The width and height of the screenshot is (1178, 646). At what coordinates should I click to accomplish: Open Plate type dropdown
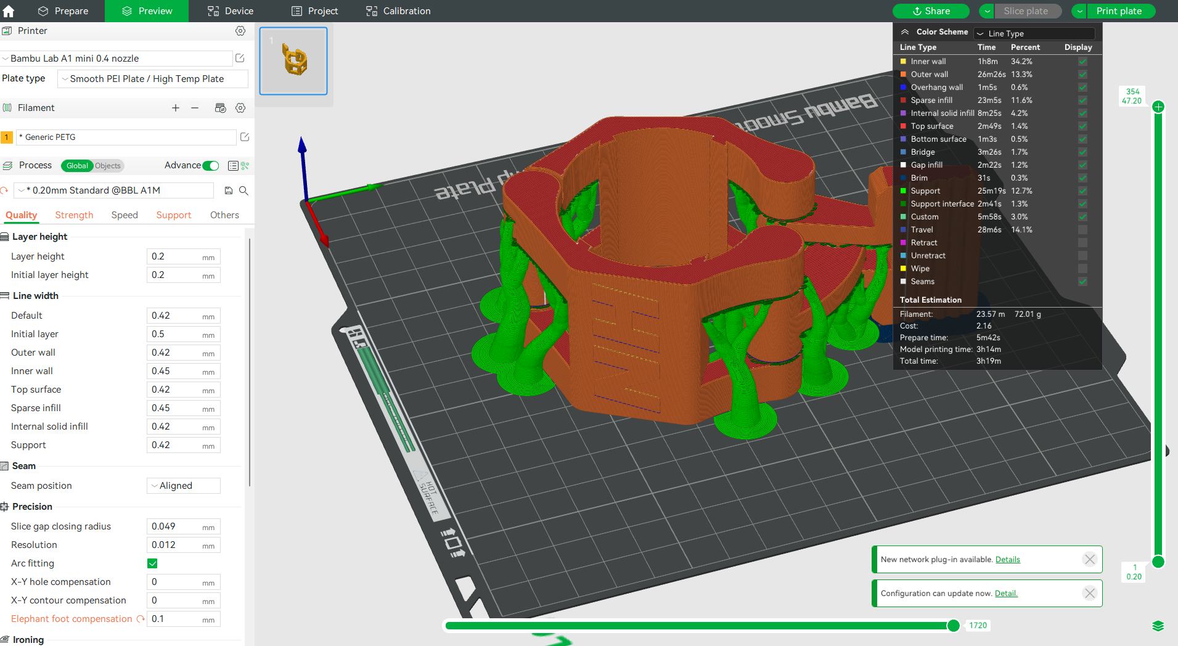[153, 79]
